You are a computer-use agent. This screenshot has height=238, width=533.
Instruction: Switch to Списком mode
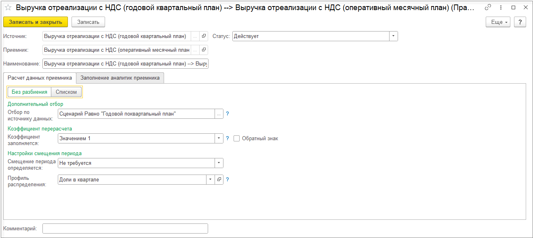66,92
